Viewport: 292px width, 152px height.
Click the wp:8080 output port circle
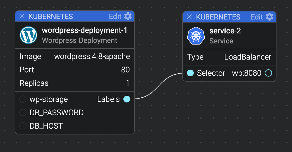pos(268,73)
